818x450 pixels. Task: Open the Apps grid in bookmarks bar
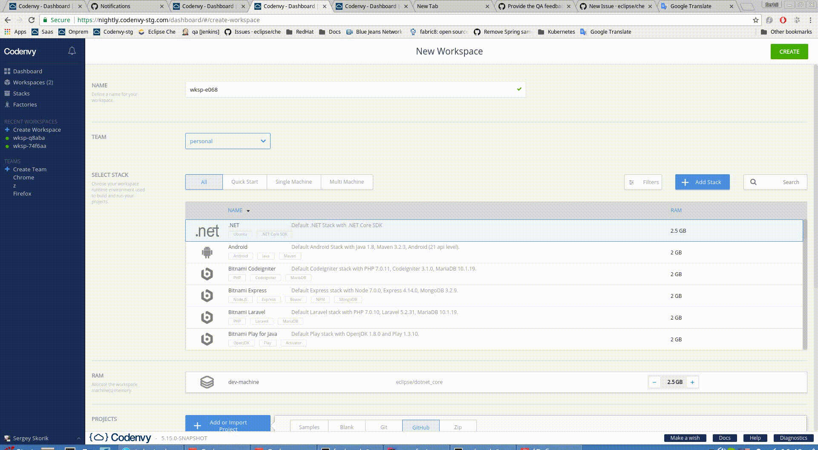click(x=15, y=32)
